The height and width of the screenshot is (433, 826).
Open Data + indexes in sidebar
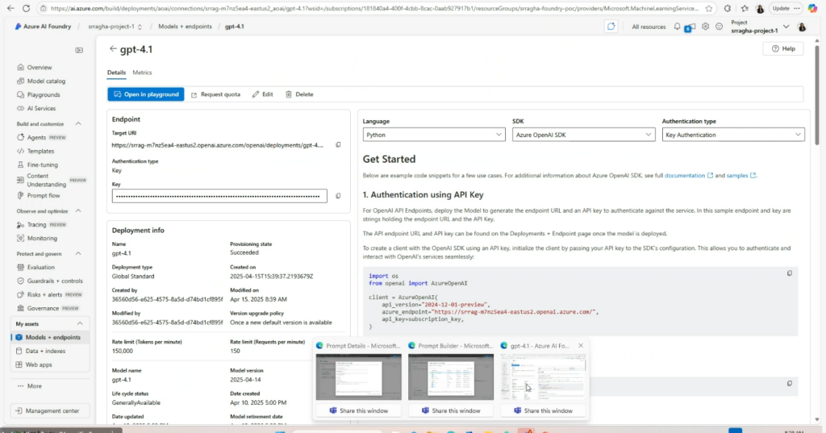45,351
